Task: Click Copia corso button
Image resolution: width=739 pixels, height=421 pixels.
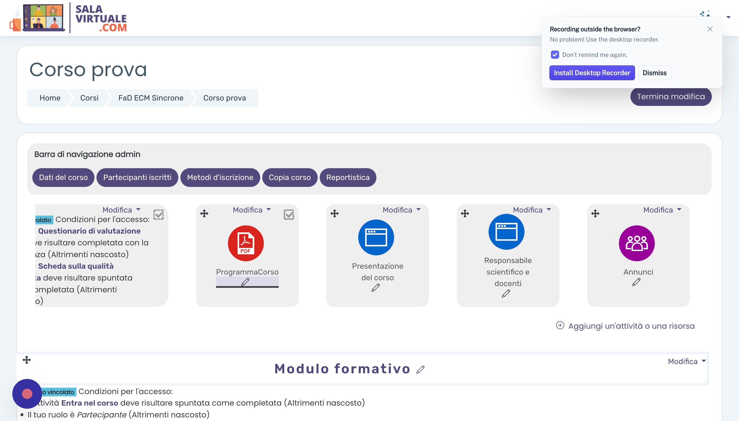Action: click(x=290, y=177)
